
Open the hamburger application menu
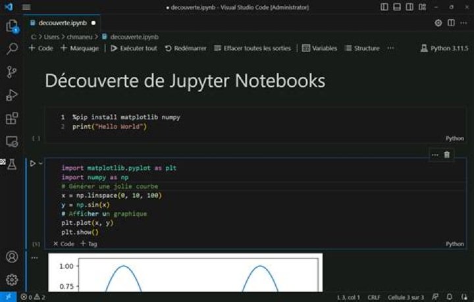(26, 7)
